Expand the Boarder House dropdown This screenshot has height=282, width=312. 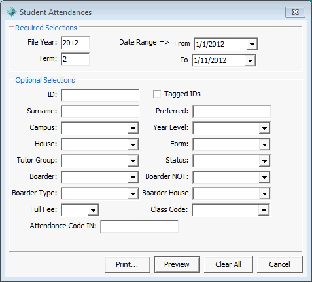coord(264,193)
